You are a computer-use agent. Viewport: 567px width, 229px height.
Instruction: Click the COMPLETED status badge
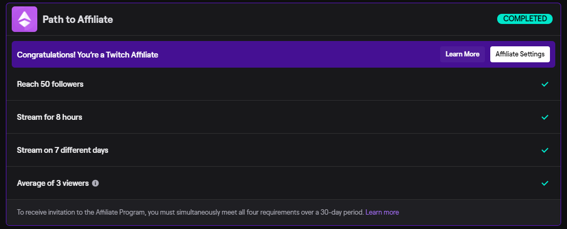point(524,19)
